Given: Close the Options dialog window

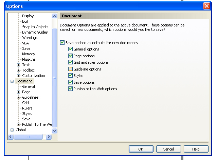Looking at the screenshot, I should (x=206, y=6).
